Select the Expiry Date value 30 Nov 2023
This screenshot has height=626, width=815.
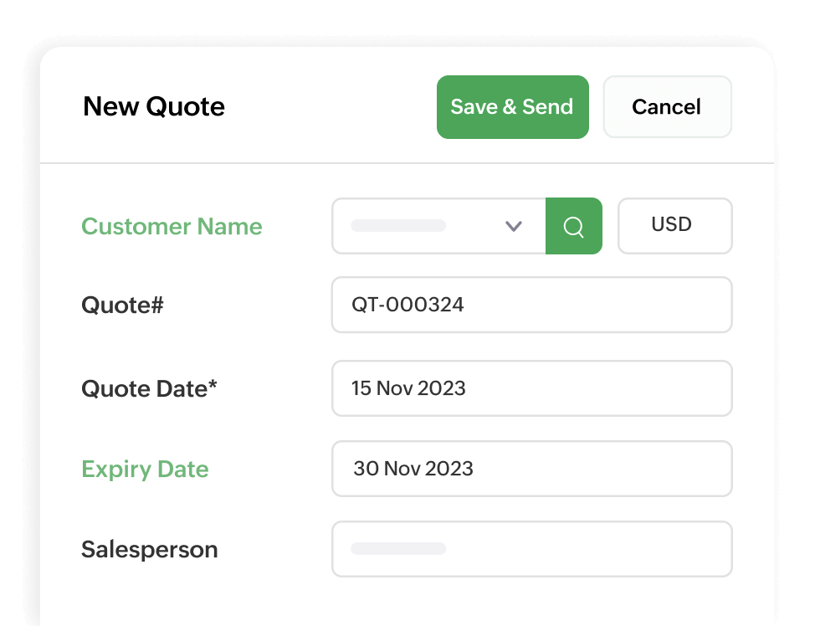[532, 469]
